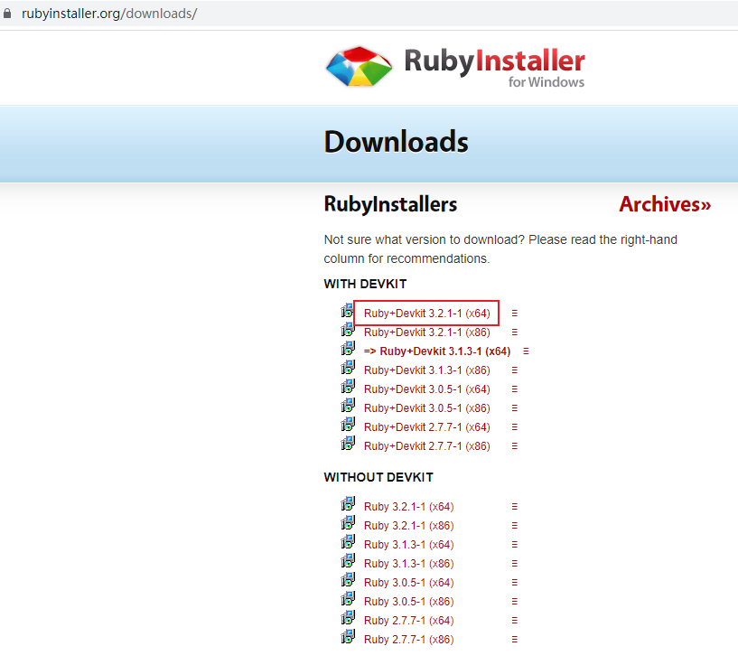
Task: Click the installer icon beside Ruby+Devkit 3.0.5-1 (x64)
Action: coord(348,387)
